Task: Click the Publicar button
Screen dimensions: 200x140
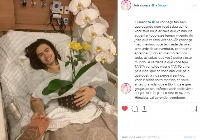Action: click(x=190, y=137)
